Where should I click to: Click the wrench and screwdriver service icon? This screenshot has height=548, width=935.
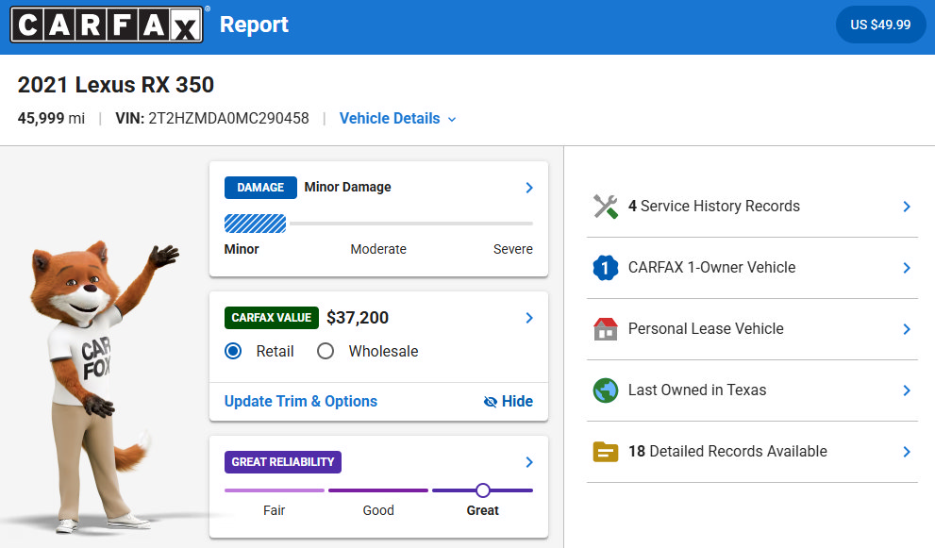[x=605, y=207]
